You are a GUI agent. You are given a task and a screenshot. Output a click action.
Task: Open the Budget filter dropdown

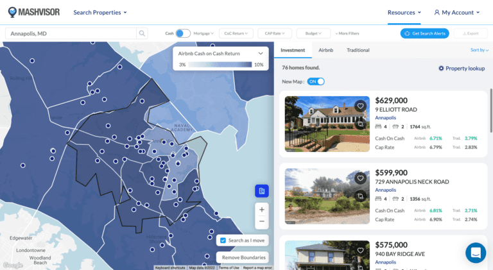[314, 33]
